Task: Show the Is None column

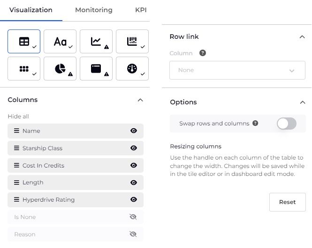Action: tap(133, 217)
